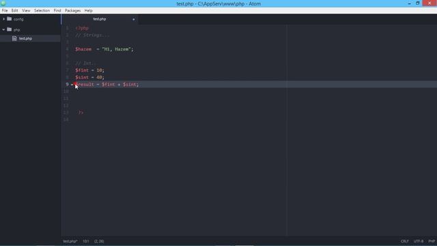Click line number 9 in the gutter

point(67,84)
